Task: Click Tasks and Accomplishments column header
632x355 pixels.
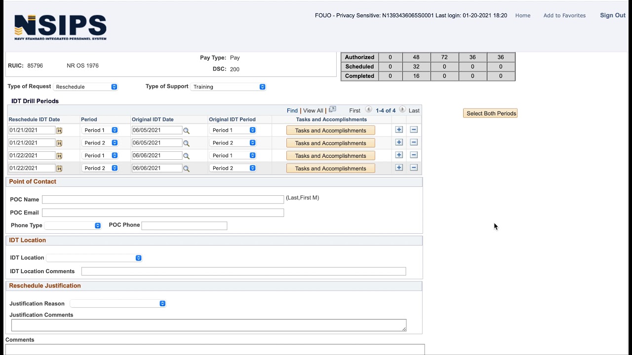Action: pos(331,119)
